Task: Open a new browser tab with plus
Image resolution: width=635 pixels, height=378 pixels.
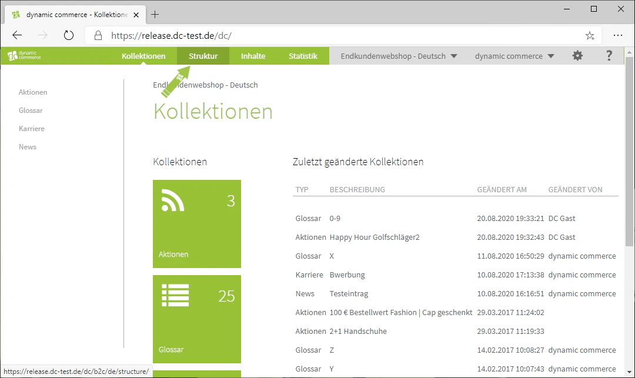Action: [155, 15]
